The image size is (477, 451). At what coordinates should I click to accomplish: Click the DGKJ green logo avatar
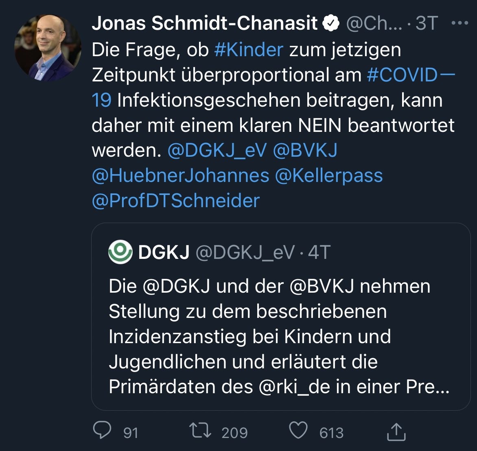click(x=120, y=252)
